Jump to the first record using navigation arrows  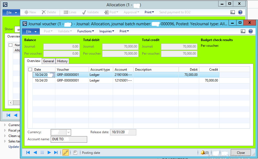click(28, 152)
